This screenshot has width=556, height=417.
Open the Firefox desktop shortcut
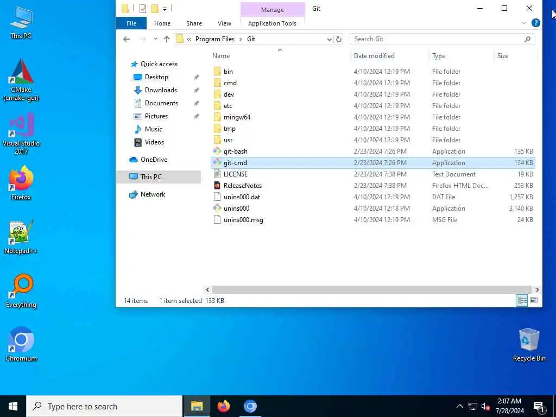21,184
